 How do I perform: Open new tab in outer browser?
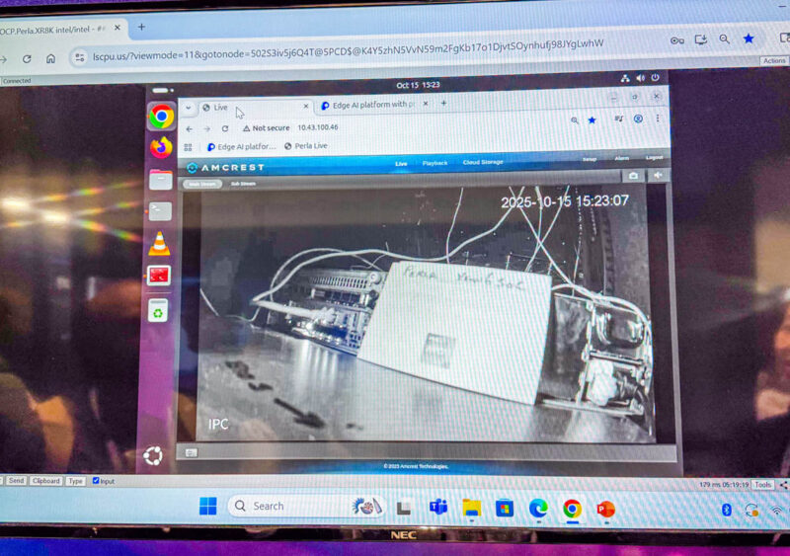click(141, 27)
